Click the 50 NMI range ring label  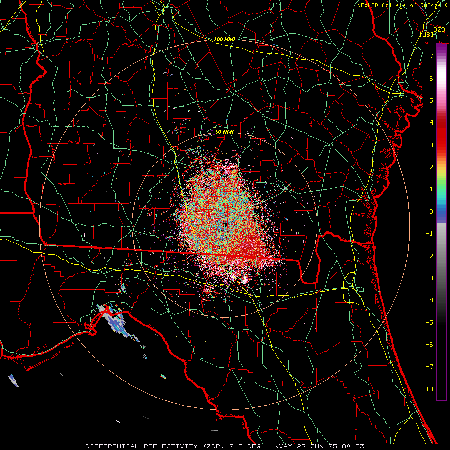[x=224, y=132]
